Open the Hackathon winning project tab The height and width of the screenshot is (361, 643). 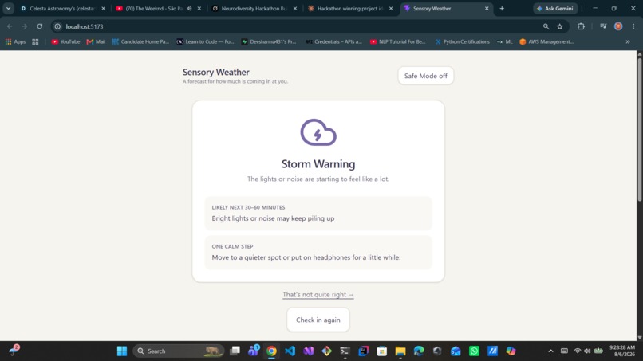coord(349,8)
